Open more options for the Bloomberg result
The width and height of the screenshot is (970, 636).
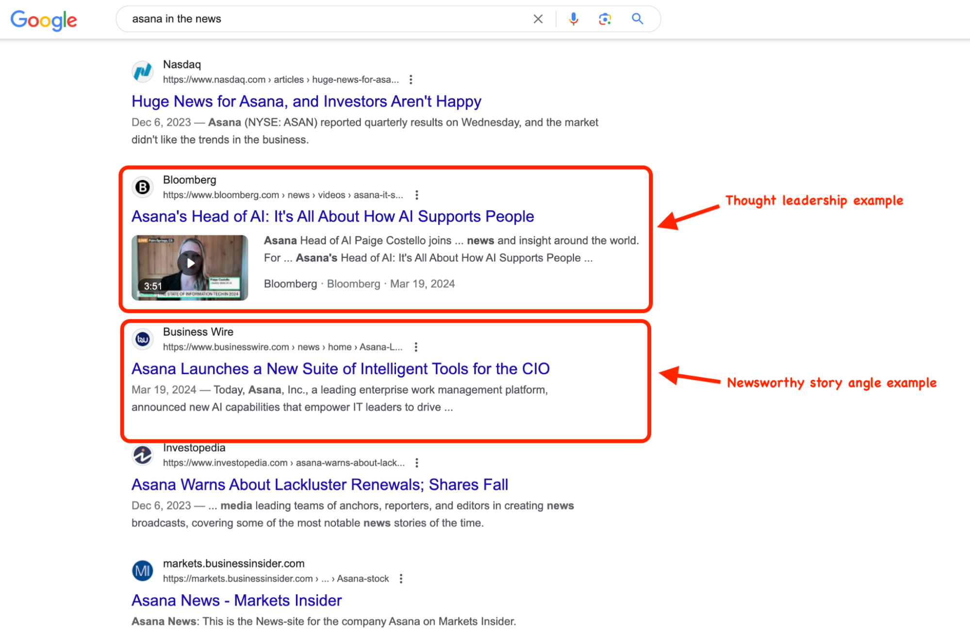[417, 195]
